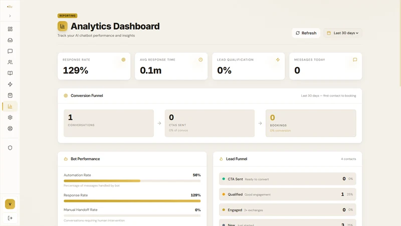
Task: Click the Conversion Funnel title
Action: [87, 95]
